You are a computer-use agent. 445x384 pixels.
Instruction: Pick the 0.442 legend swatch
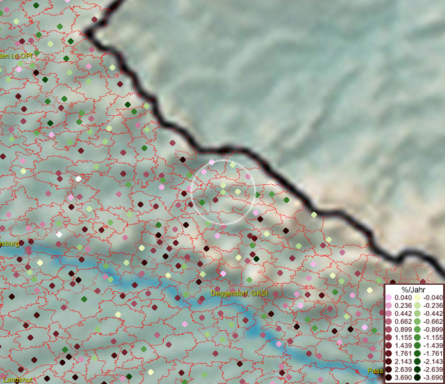[x=389, y=314]
